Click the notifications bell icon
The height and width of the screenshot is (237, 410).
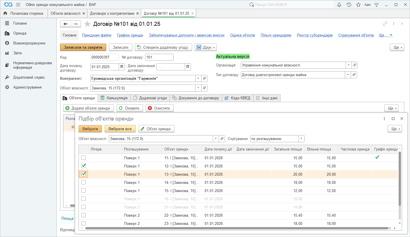click(339, 5)
